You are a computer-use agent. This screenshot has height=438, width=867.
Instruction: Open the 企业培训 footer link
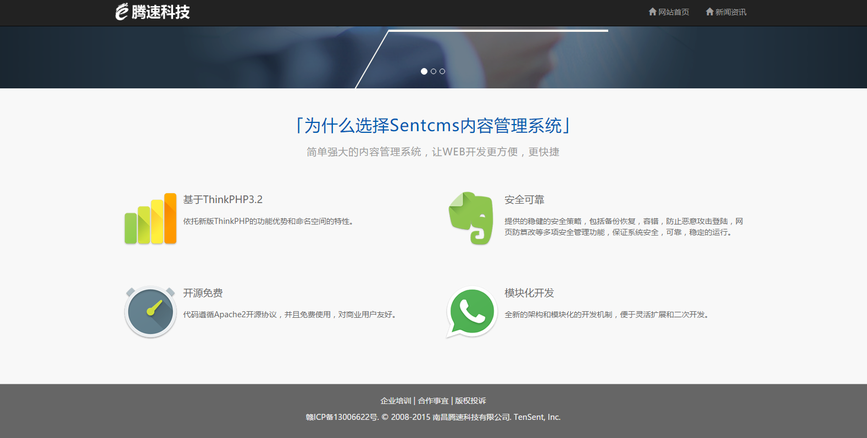coord(396,401)
